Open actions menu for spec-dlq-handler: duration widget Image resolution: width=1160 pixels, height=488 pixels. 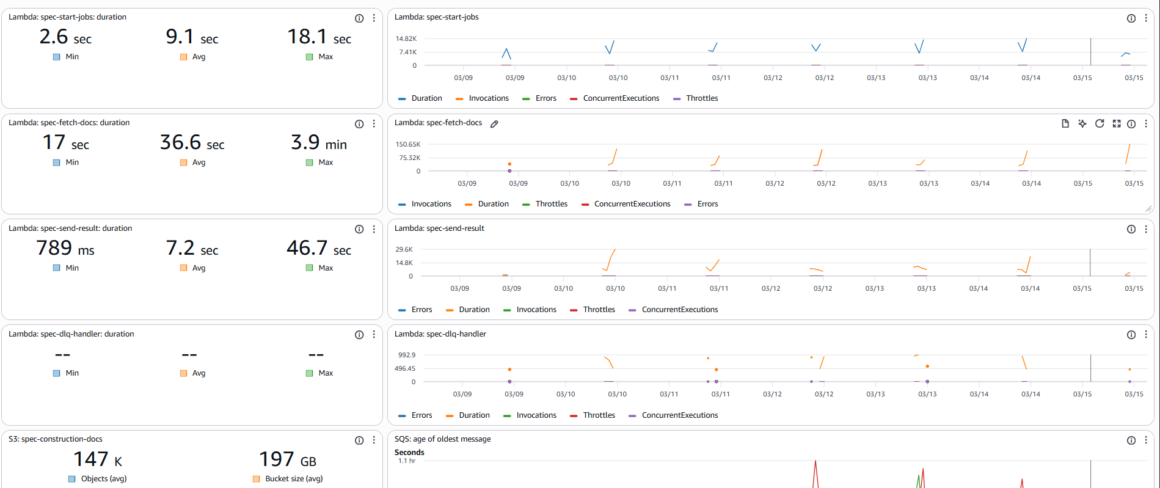374,335
